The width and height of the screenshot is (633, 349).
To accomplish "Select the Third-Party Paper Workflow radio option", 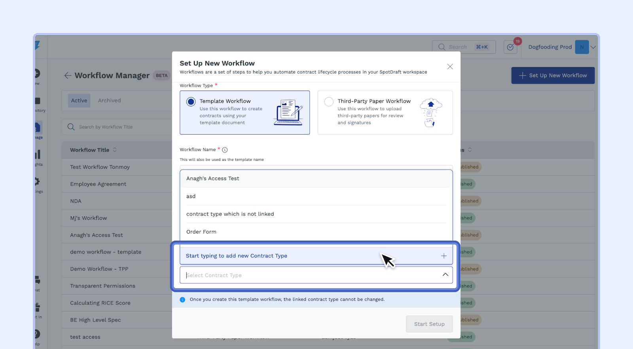I will (x=329, y=102).
